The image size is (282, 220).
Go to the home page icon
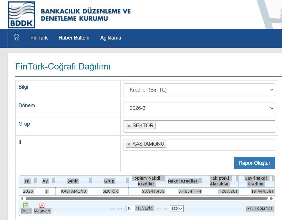(16, 37)
